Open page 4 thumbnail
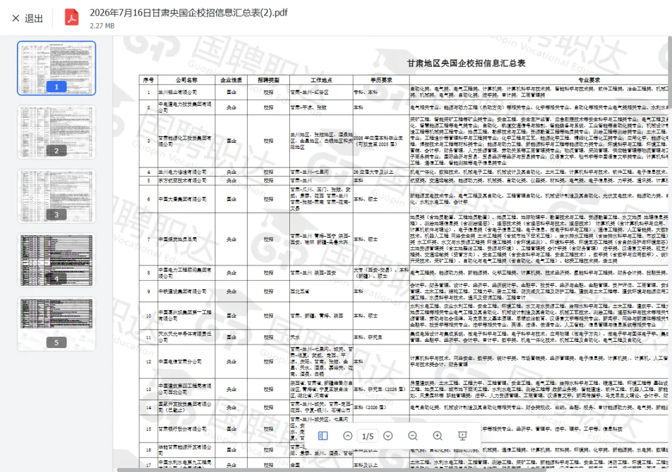 click(57, 260)
